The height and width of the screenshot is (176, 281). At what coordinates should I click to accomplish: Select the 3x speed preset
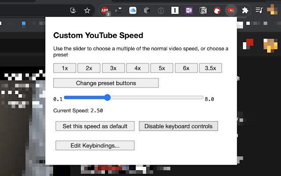click(x=113, y=68)
